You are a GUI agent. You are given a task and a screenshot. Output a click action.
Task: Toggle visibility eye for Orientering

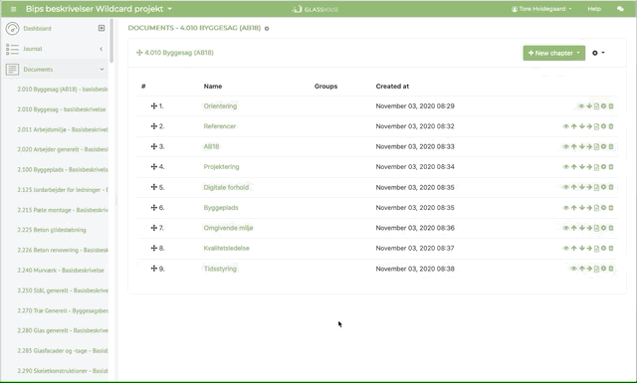pyautogui.click(x=581, y=106)
